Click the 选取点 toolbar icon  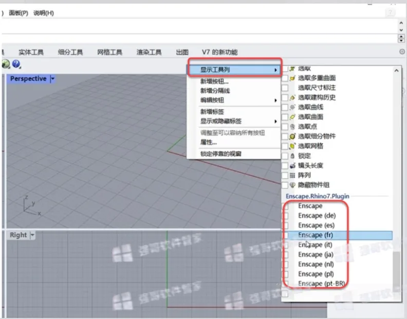(x=292, y=127)
